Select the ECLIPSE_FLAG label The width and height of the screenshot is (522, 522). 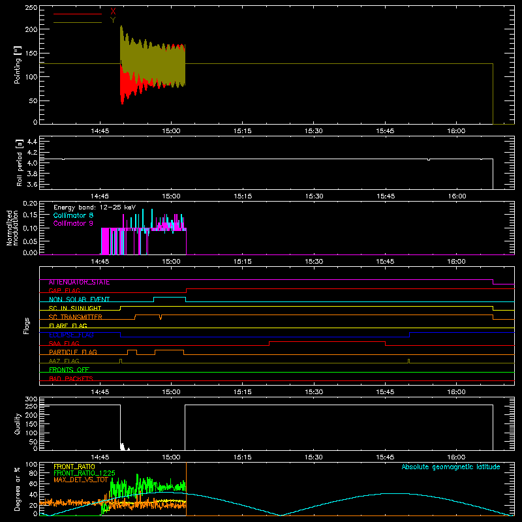pyautogui.click(x=71, y=335)
